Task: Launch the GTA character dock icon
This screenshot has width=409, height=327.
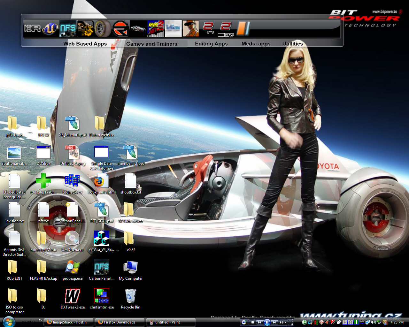Action: pos(191,29)
